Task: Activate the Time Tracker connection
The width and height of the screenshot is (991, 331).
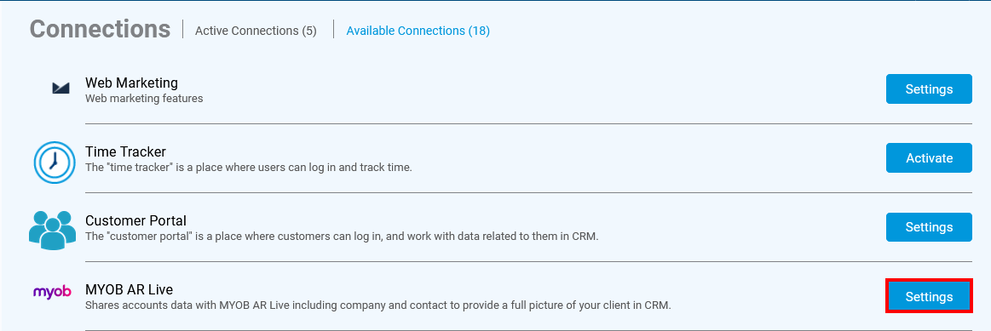Action: point(929,158)
